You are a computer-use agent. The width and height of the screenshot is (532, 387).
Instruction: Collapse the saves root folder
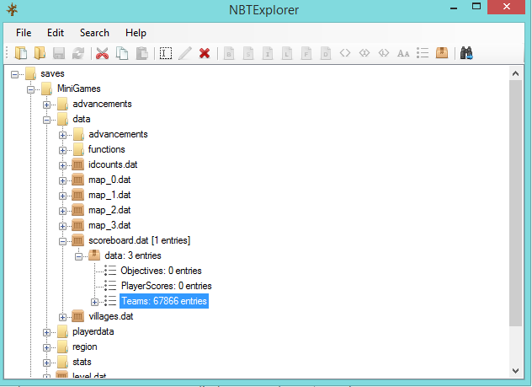[x=14, y=74]
